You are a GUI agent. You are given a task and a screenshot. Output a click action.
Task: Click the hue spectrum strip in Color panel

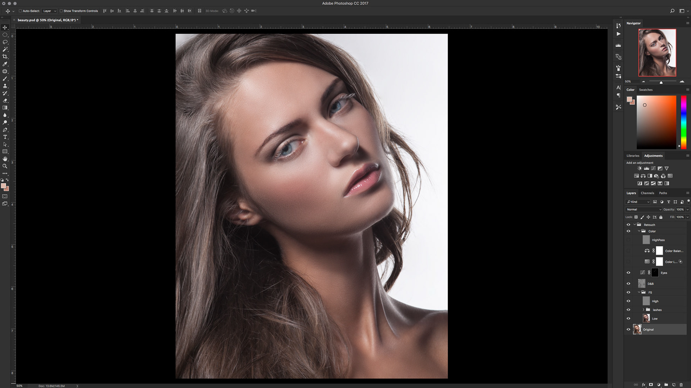[x=683, y=122]
